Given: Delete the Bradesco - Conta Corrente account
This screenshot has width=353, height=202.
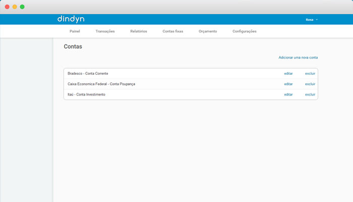Looking at the screenshot, I should 310,74.
